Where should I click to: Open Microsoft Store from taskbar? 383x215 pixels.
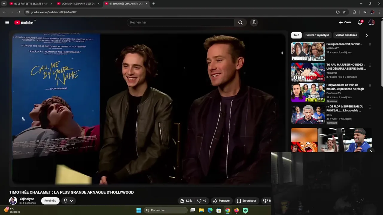point(219,210)
